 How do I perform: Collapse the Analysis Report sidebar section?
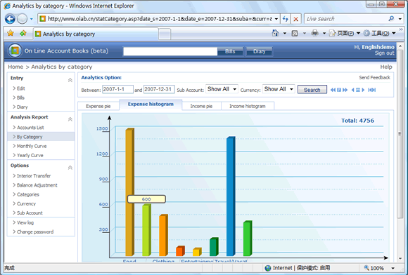tap(70, 119)
